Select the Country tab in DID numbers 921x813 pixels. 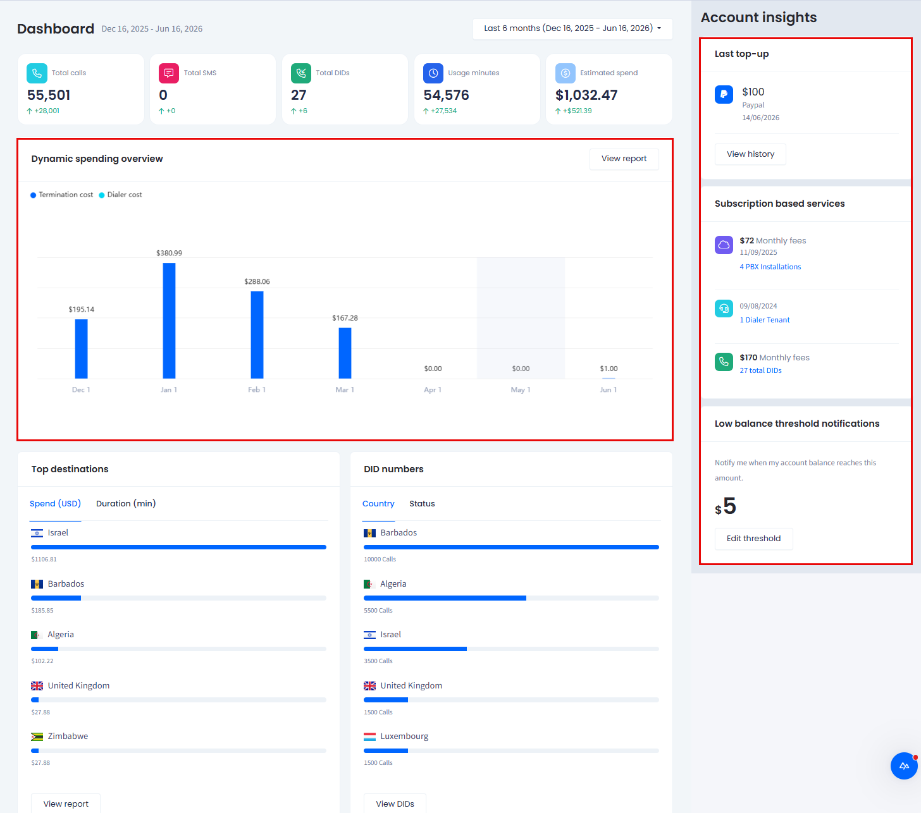378,504
